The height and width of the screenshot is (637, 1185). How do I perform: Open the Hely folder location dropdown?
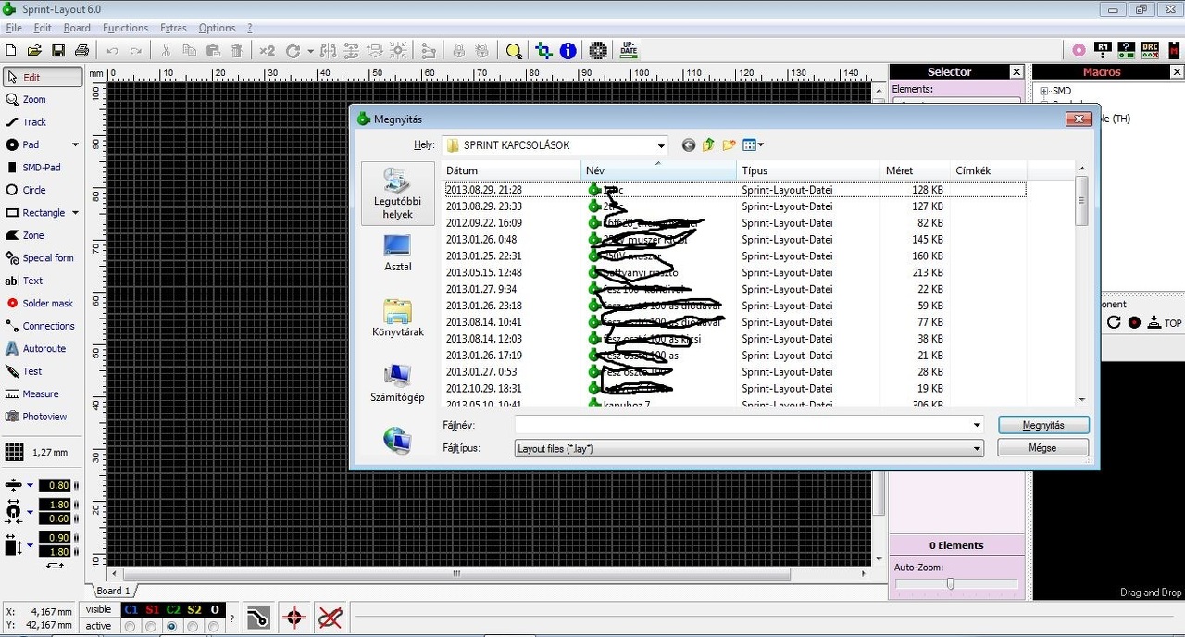pyautogui.click(x=661, y=145)
